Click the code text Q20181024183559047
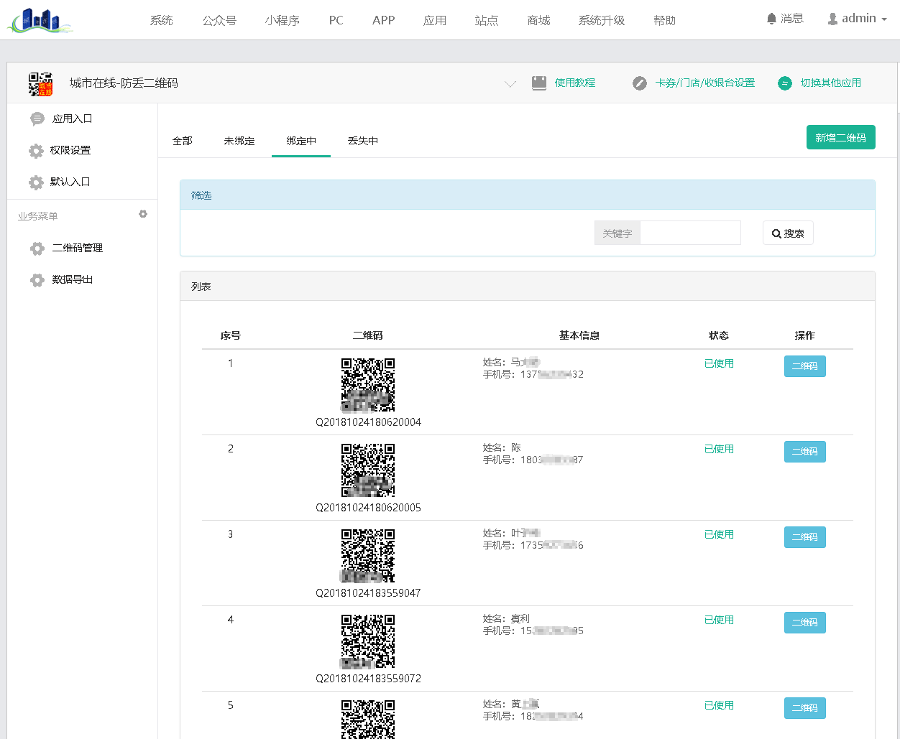Viewport: 900px width, 739px height. pos(369,593)
